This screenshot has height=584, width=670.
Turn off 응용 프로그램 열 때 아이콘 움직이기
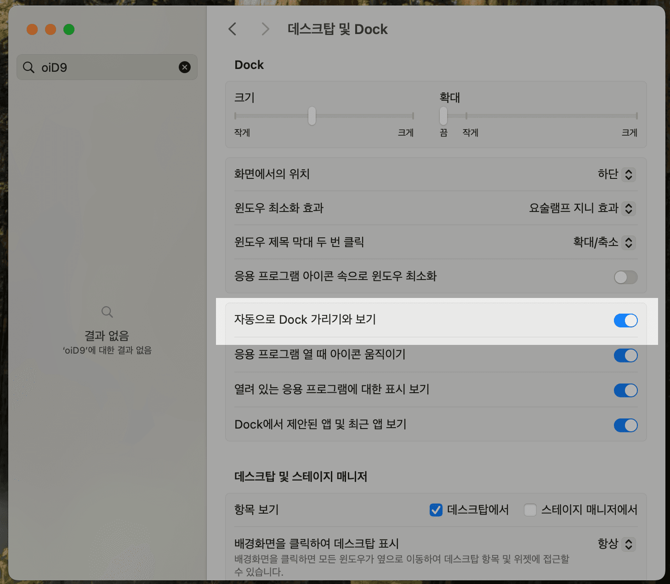tap(625, 355)
